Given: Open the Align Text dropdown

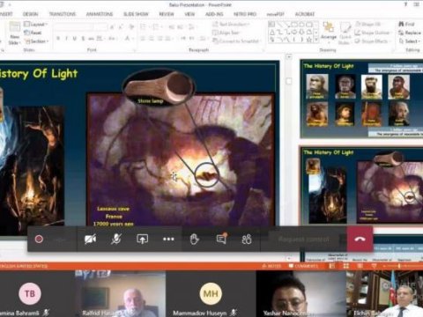Looking at the screenshot, I should click(x=226, y=33).
